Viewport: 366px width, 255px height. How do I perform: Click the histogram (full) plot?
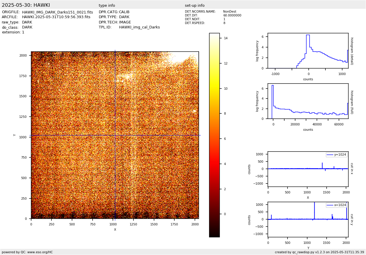(x=308, y=101)
